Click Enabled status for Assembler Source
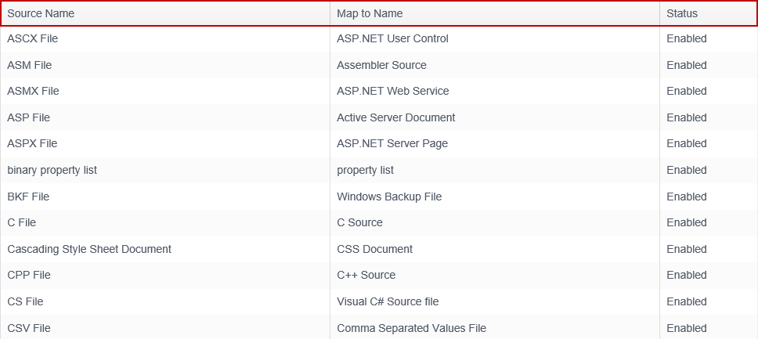Viewport: 758px width, 339px height. point(686,65)
